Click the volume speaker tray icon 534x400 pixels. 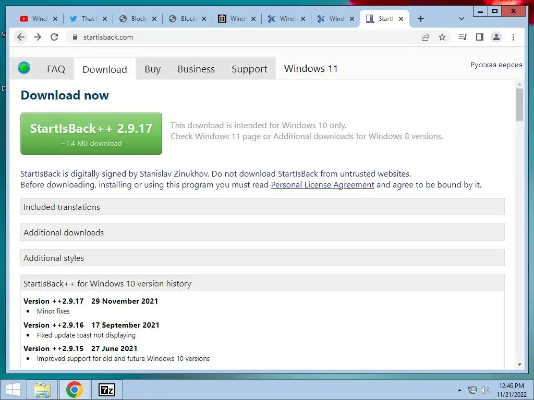[484, 390]
